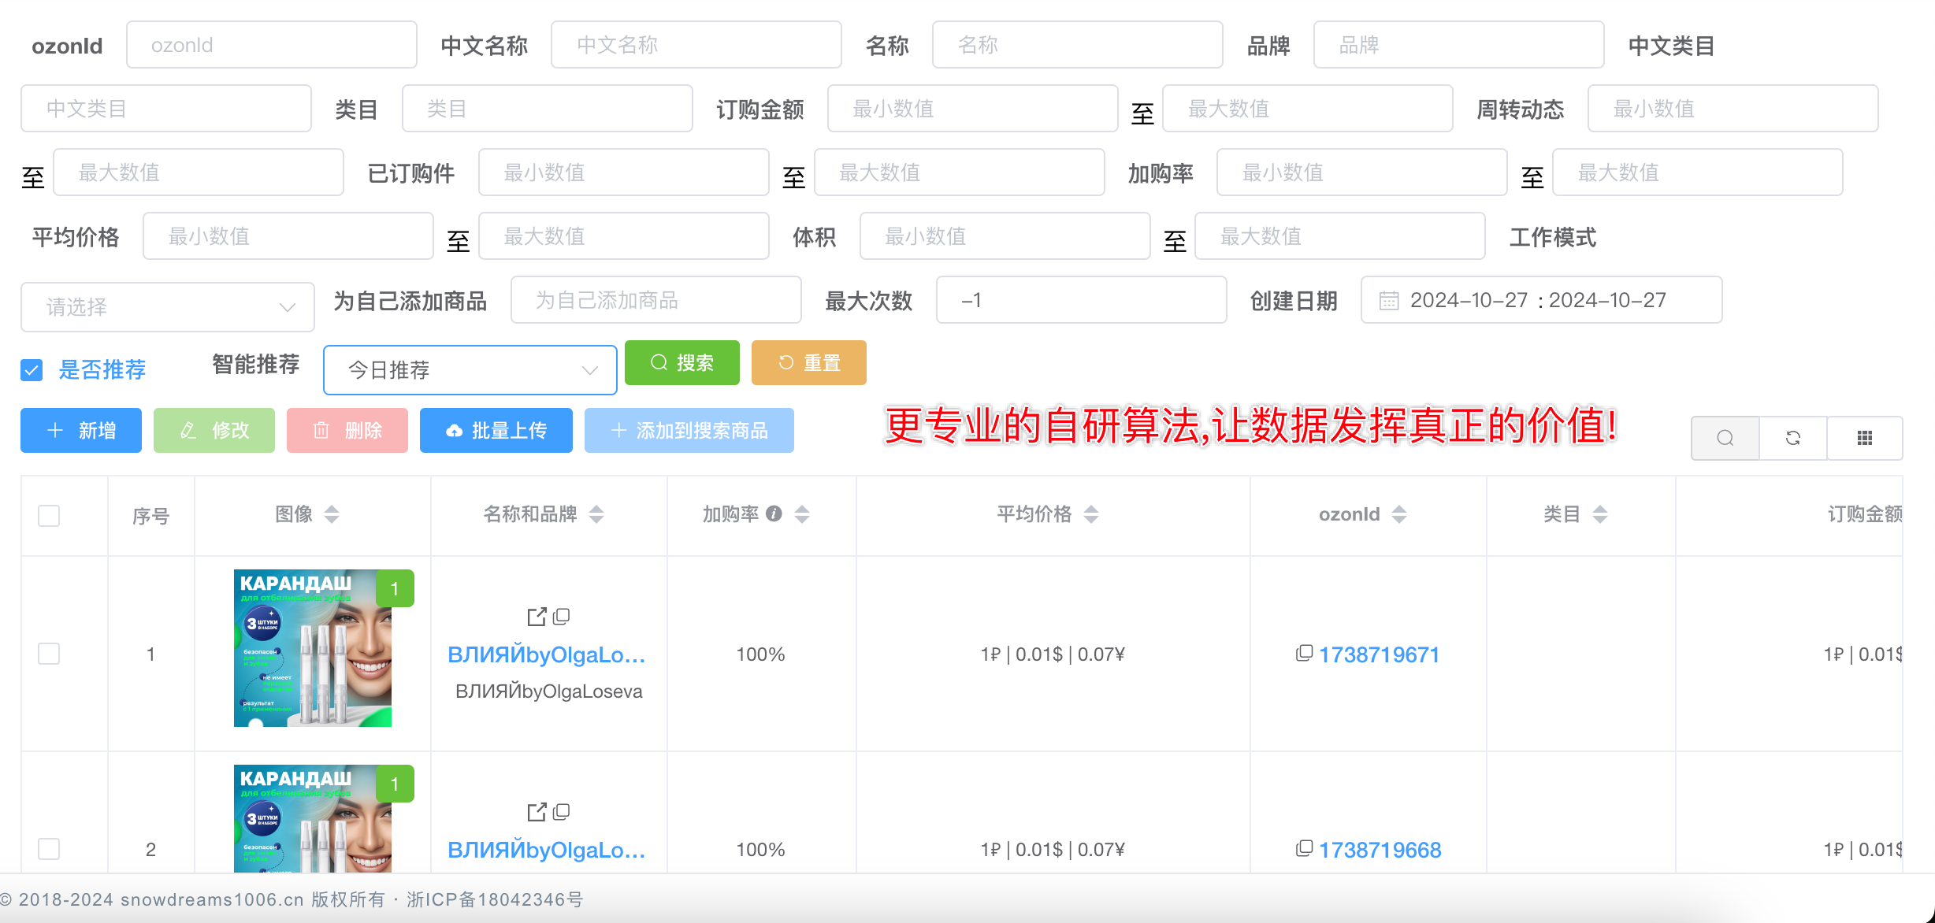
Task: Uncheck the 是否推荐 checkbox
Action: (x=32, y=370)
